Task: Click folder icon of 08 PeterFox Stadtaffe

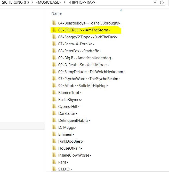Action: pos(54,50)
